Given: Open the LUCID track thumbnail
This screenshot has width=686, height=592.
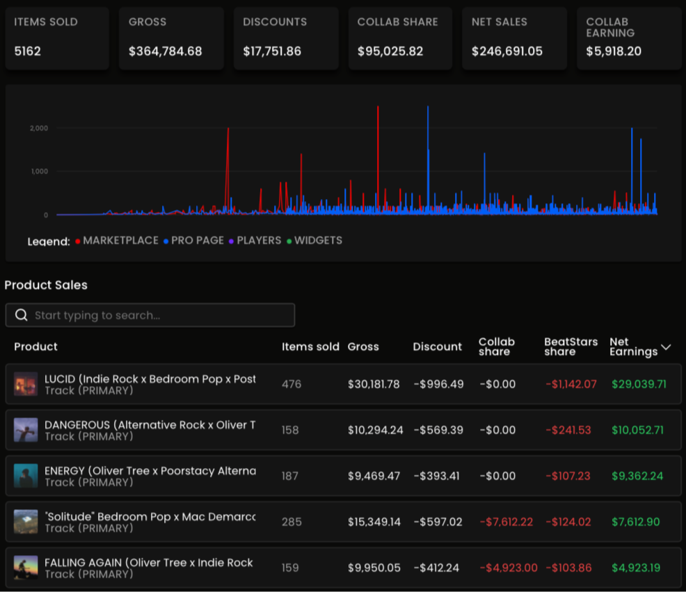Looking at the screenshot, I should coord(26,384).
